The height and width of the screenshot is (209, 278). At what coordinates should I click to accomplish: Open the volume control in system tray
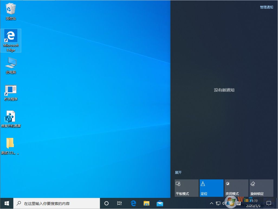click(x=224, y=203)
